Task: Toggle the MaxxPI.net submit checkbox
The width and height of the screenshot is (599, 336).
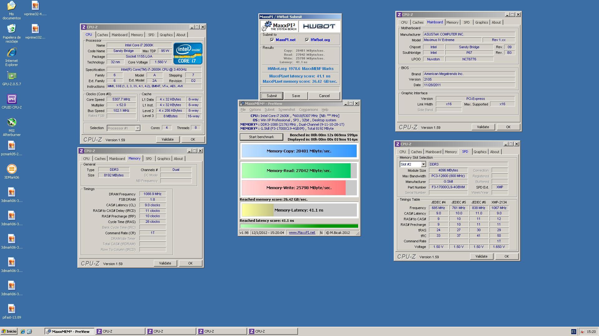Action: click(272, 40)
